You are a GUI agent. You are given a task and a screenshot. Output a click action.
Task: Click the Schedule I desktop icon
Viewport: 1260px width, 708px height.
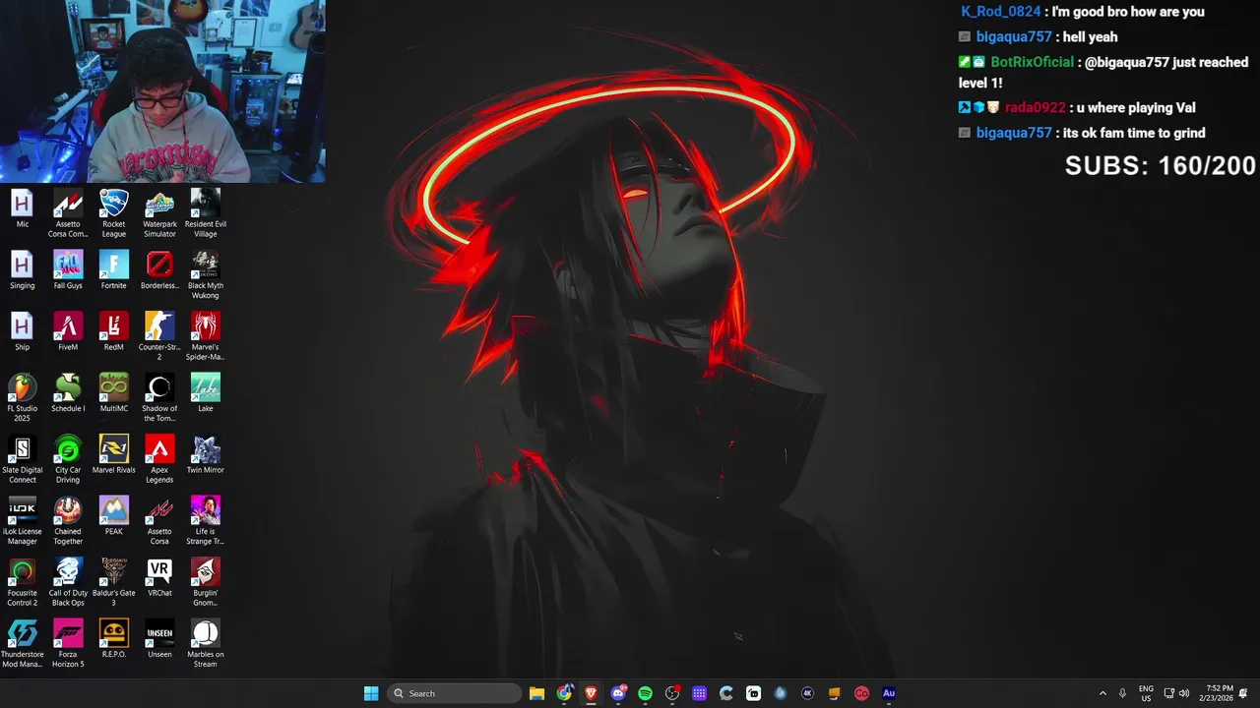click(68, 393)
